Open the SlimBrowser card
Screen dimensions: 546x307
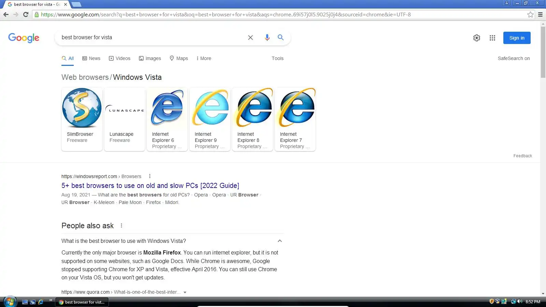click(82, 119)
